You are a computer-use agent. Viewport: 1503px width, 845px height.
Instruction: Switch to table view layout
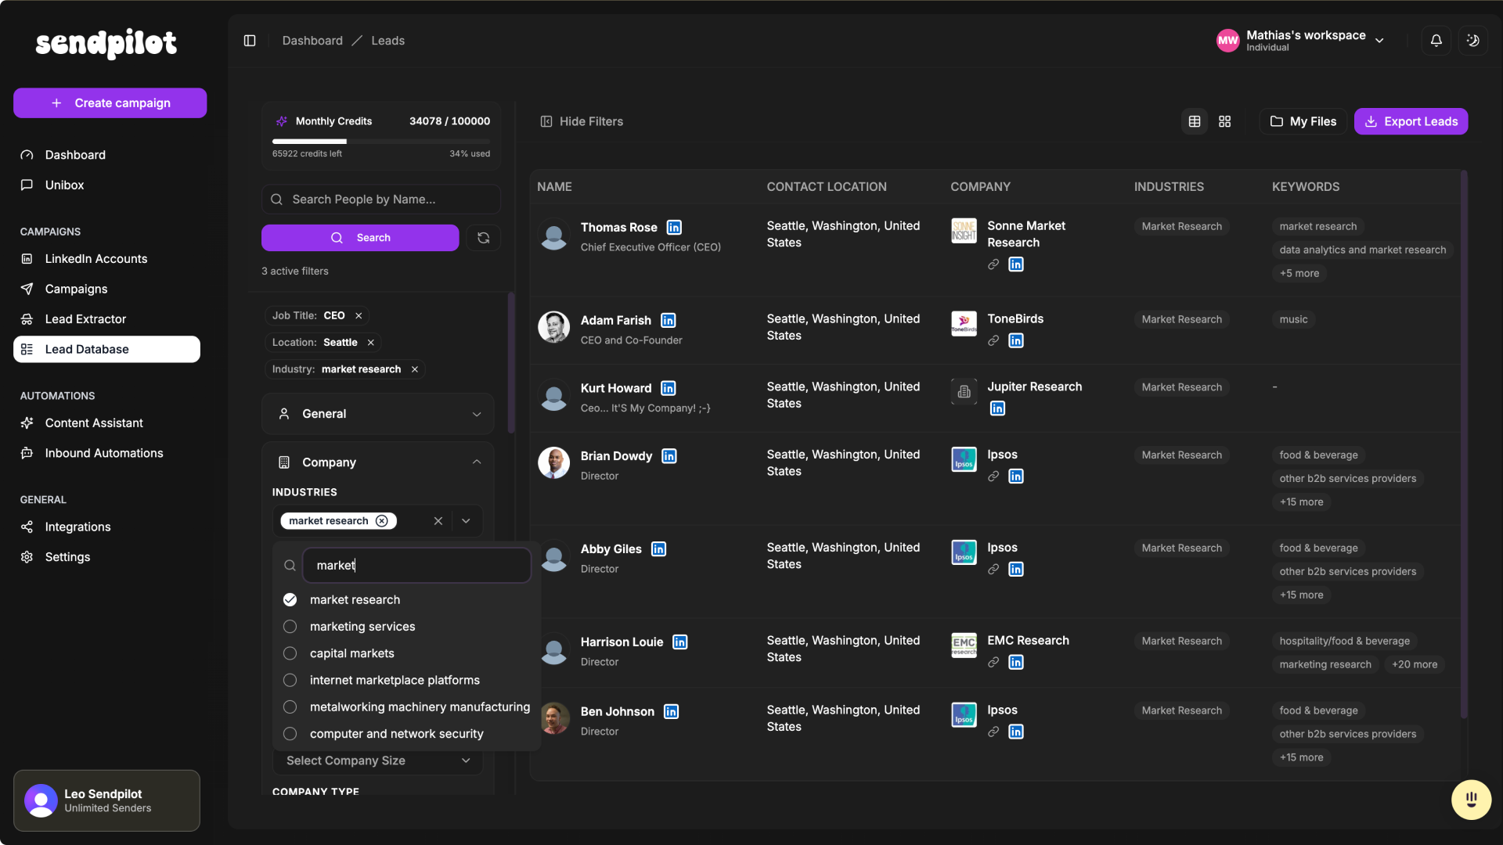pyautogui.click(x=1195, y=121)
